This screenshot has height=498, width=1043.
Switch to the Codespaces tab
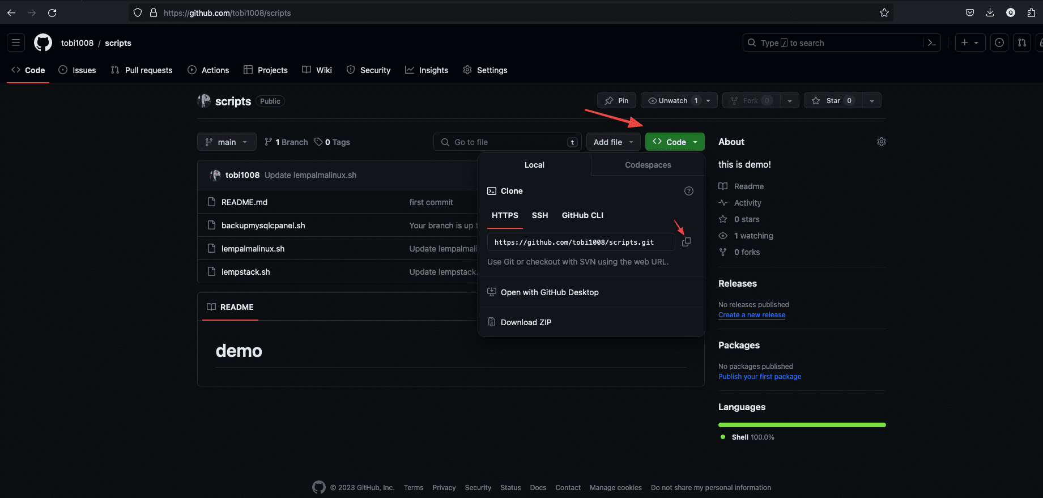[648, 165]
